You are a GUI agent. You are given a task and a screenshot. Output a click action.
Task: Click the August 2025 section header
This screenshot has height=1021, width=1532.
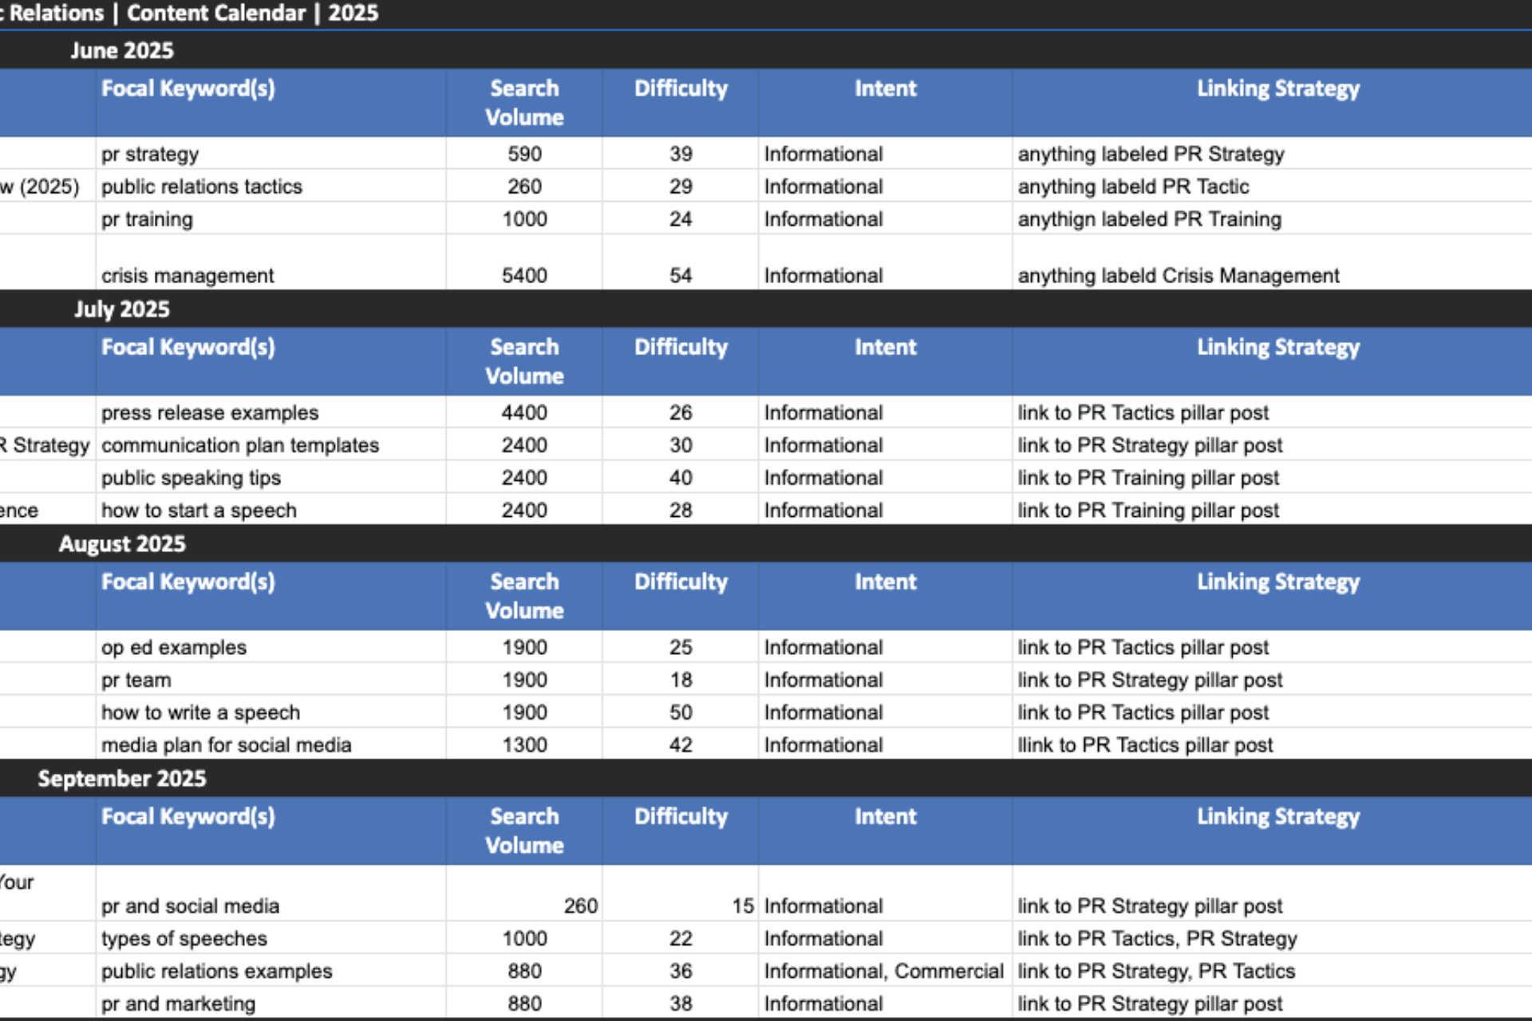[x=121, y=544]
